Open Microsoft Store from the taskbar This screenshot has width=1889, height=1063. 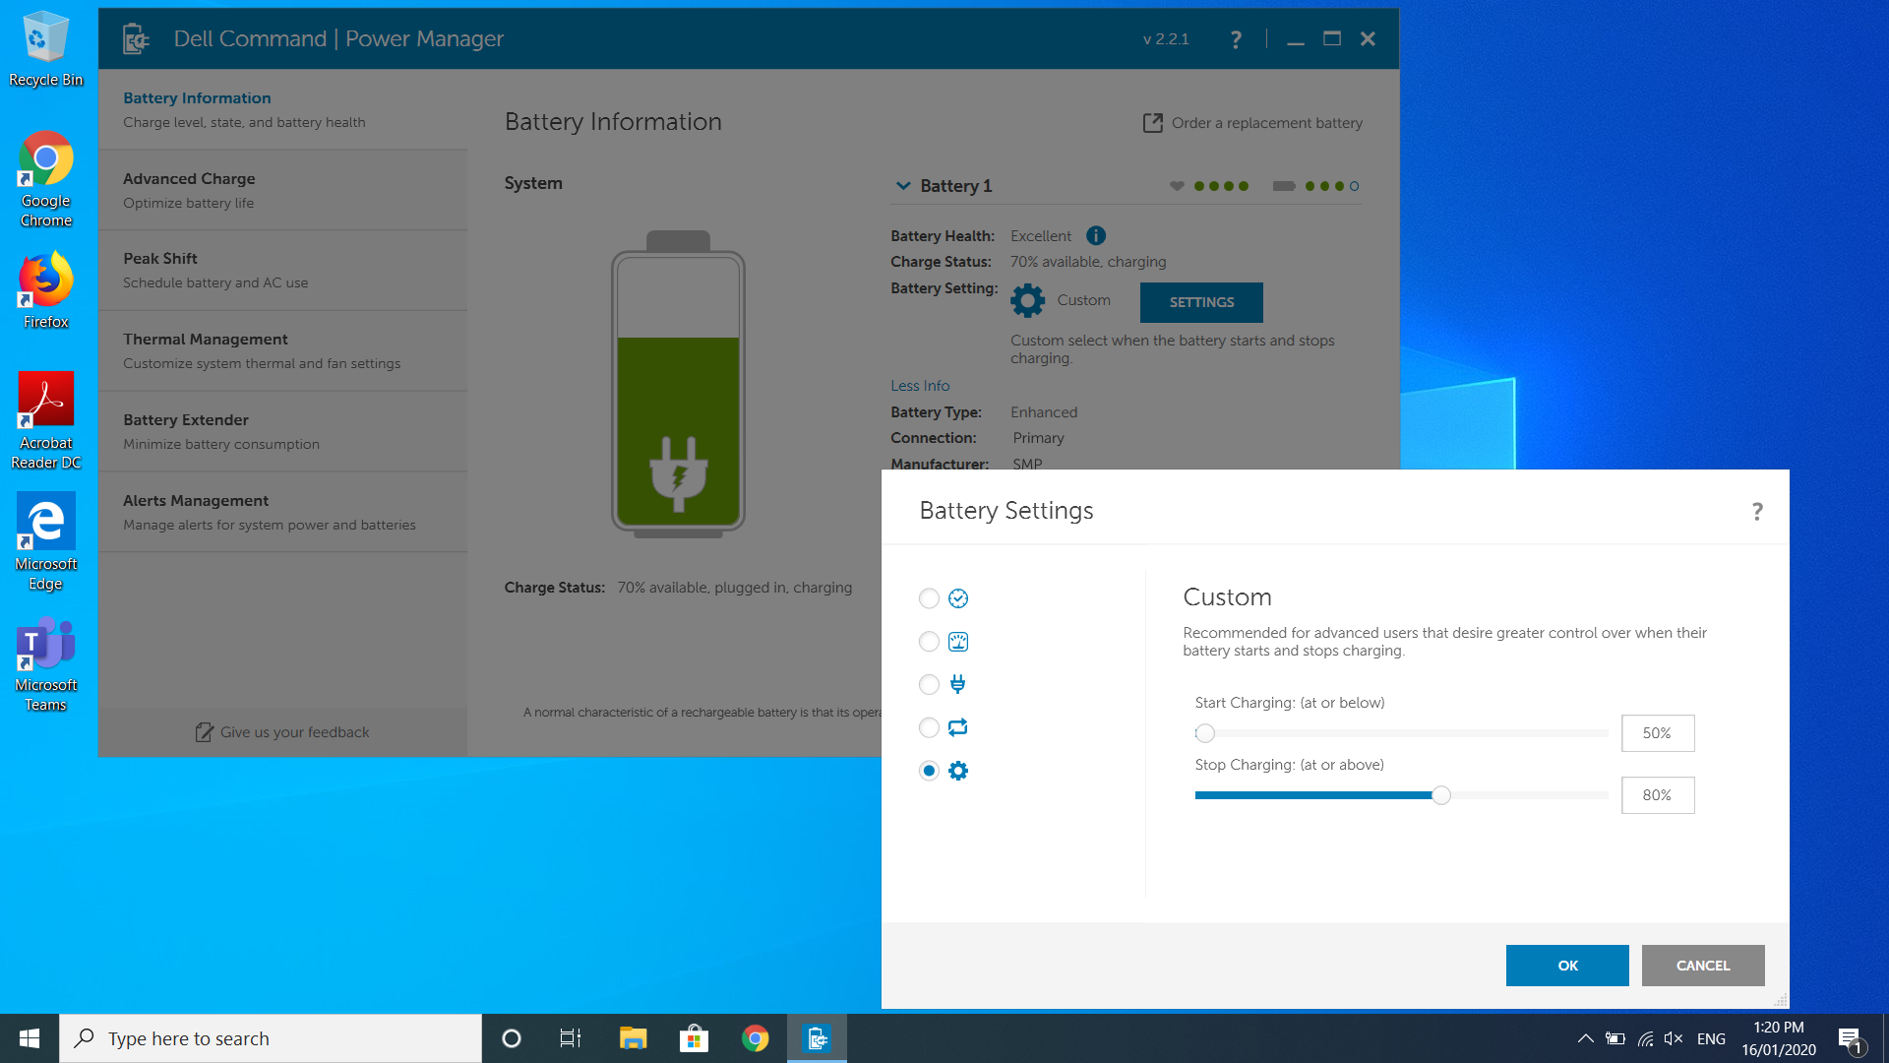(694, 1038)
